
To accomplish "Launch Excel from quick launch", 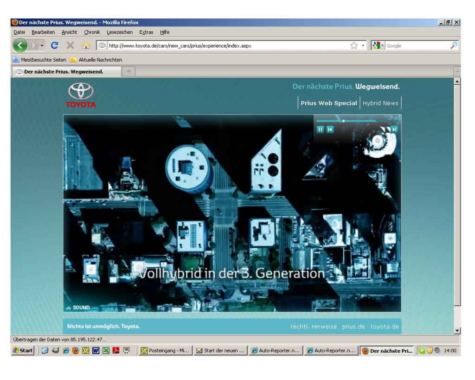I will tap(106, 351).
